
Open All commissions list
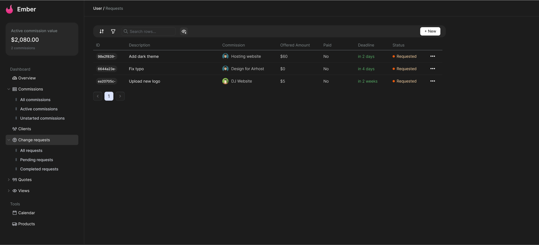point(35,100)
